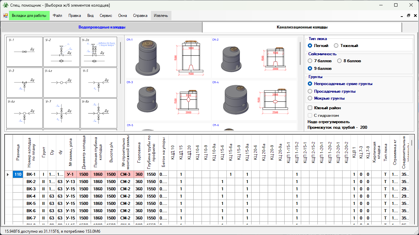
Task: Select the Тяжелый hatch type radio
Action: pyautogui.click(x=336, y=46)
